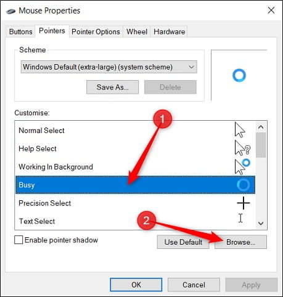Image resolution: width=283 pixels, height=297 pixels.
Task: Click the Browse... button
Action: [x=240, y=242]
